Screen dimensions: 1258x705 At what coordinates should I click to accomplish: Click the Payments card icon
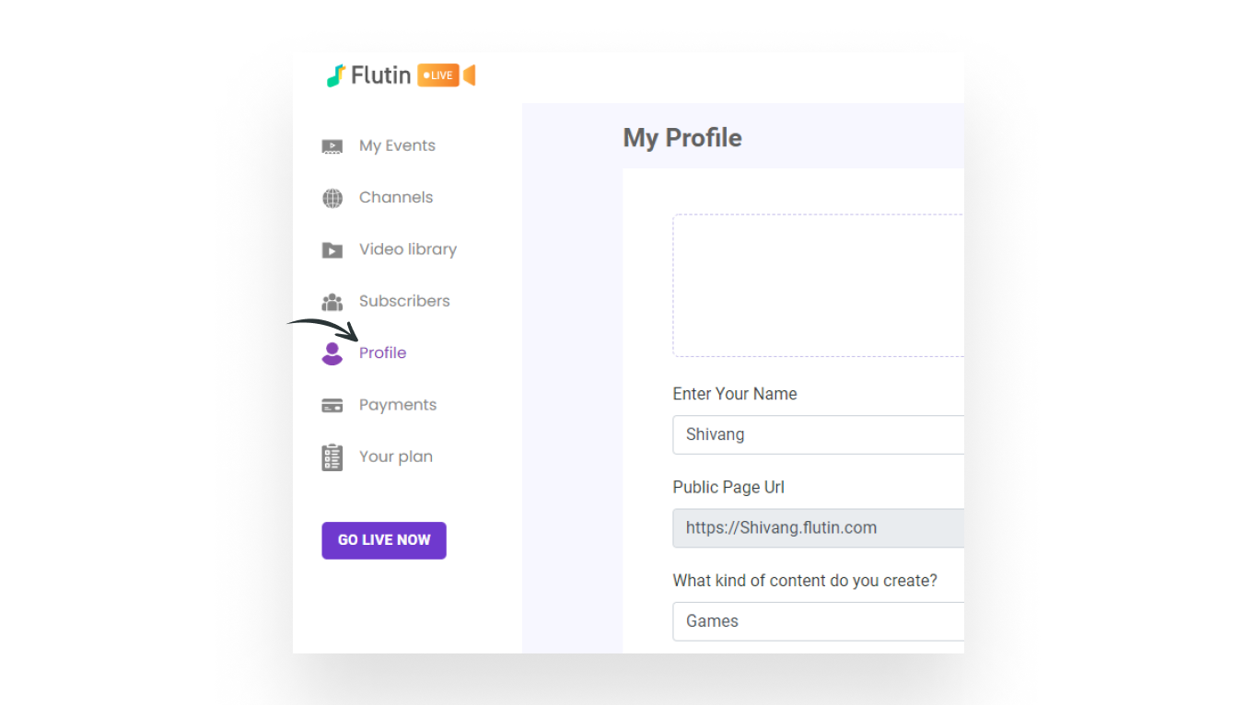332,406
